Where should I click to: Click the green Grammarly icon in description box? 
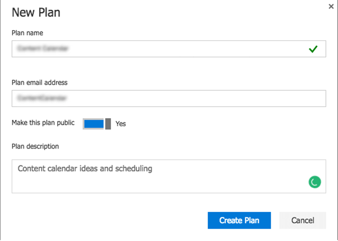[x=315, y=182]
